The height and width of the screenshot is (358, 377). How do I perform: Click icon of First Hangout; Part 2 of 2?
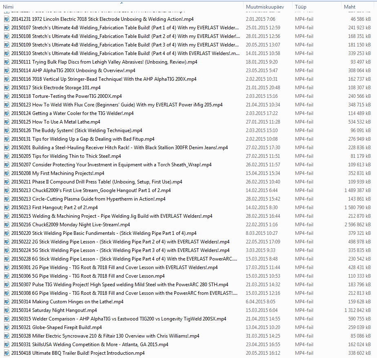7,208
